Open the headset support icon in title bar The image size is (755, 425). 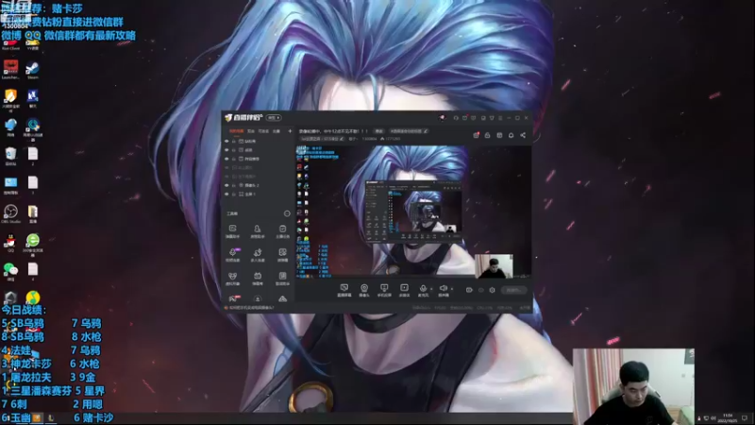coord(456,117)
